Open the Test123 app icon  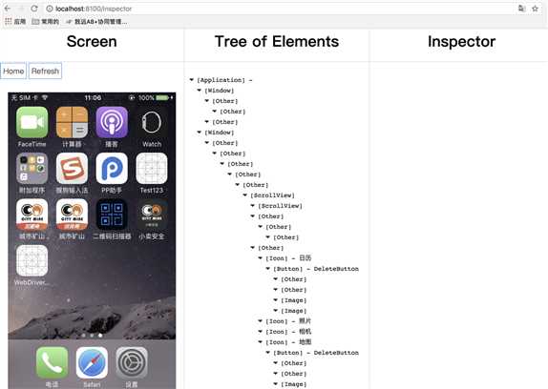152,168
